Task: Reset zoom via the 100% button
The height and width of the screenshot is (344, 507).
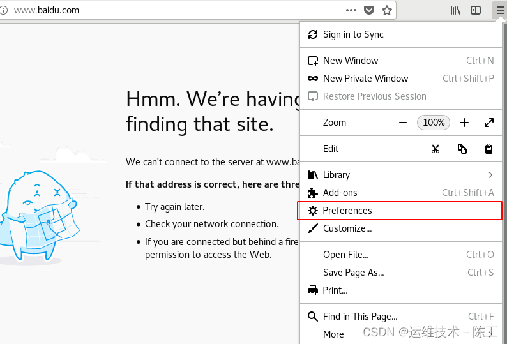Action: tap(434, 123)
